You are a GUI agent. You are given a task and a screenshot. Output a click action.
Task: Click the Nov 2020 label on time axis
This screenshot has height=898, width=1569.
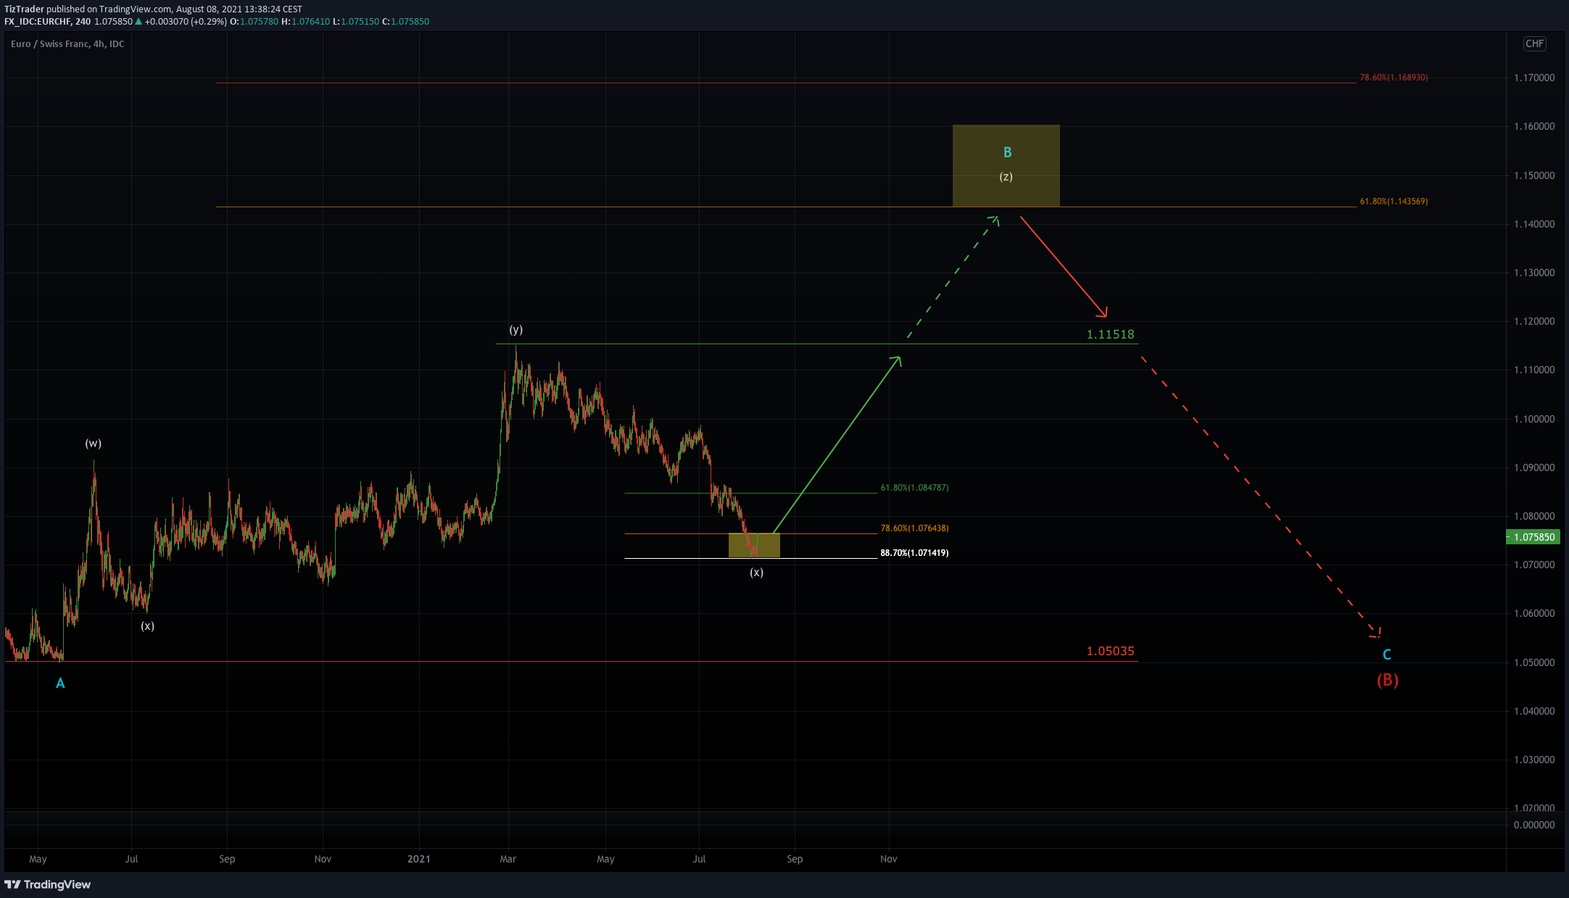[x=323, y=859]
